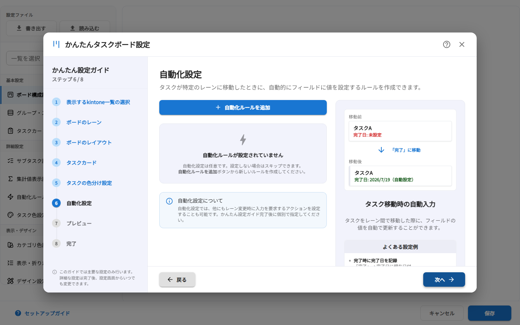
Task: Click the グループ sidebar list icon in background
Action: click(10, 113)
